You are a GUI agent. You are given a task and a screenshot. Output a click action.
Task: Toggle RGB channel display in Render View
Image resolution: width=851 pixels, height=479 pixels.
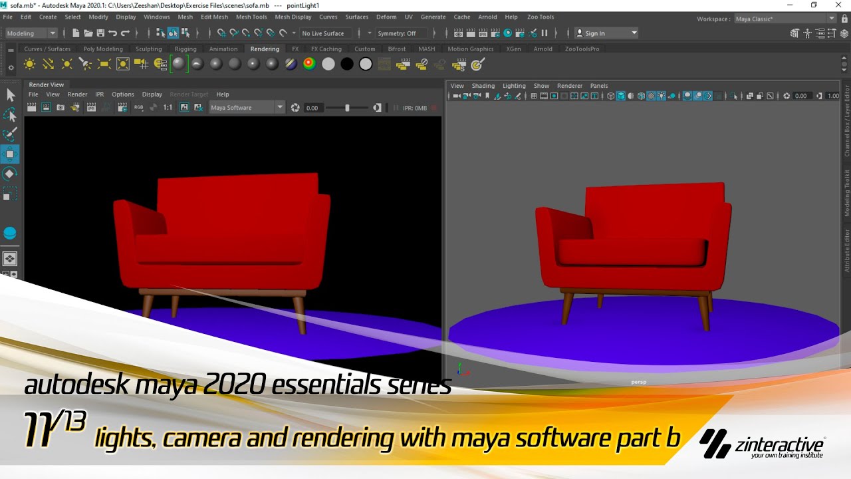pyautogui.click(x=139, y=107)
